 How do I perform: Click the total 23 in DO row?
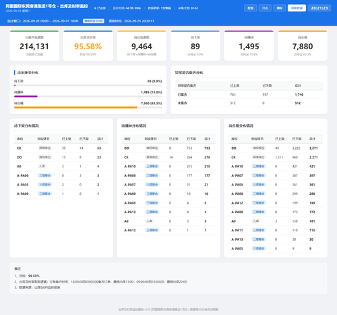coord(99,157)
